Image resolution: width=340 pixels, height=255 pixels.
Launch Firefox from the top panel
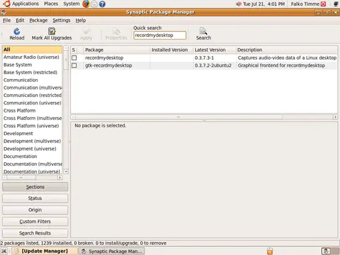pos(86,4)
